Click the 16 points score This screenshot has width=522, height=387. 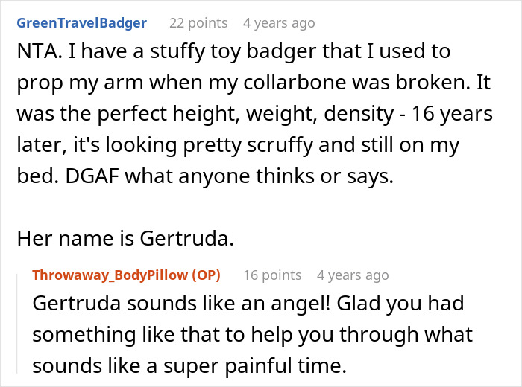tap(272, 275)
